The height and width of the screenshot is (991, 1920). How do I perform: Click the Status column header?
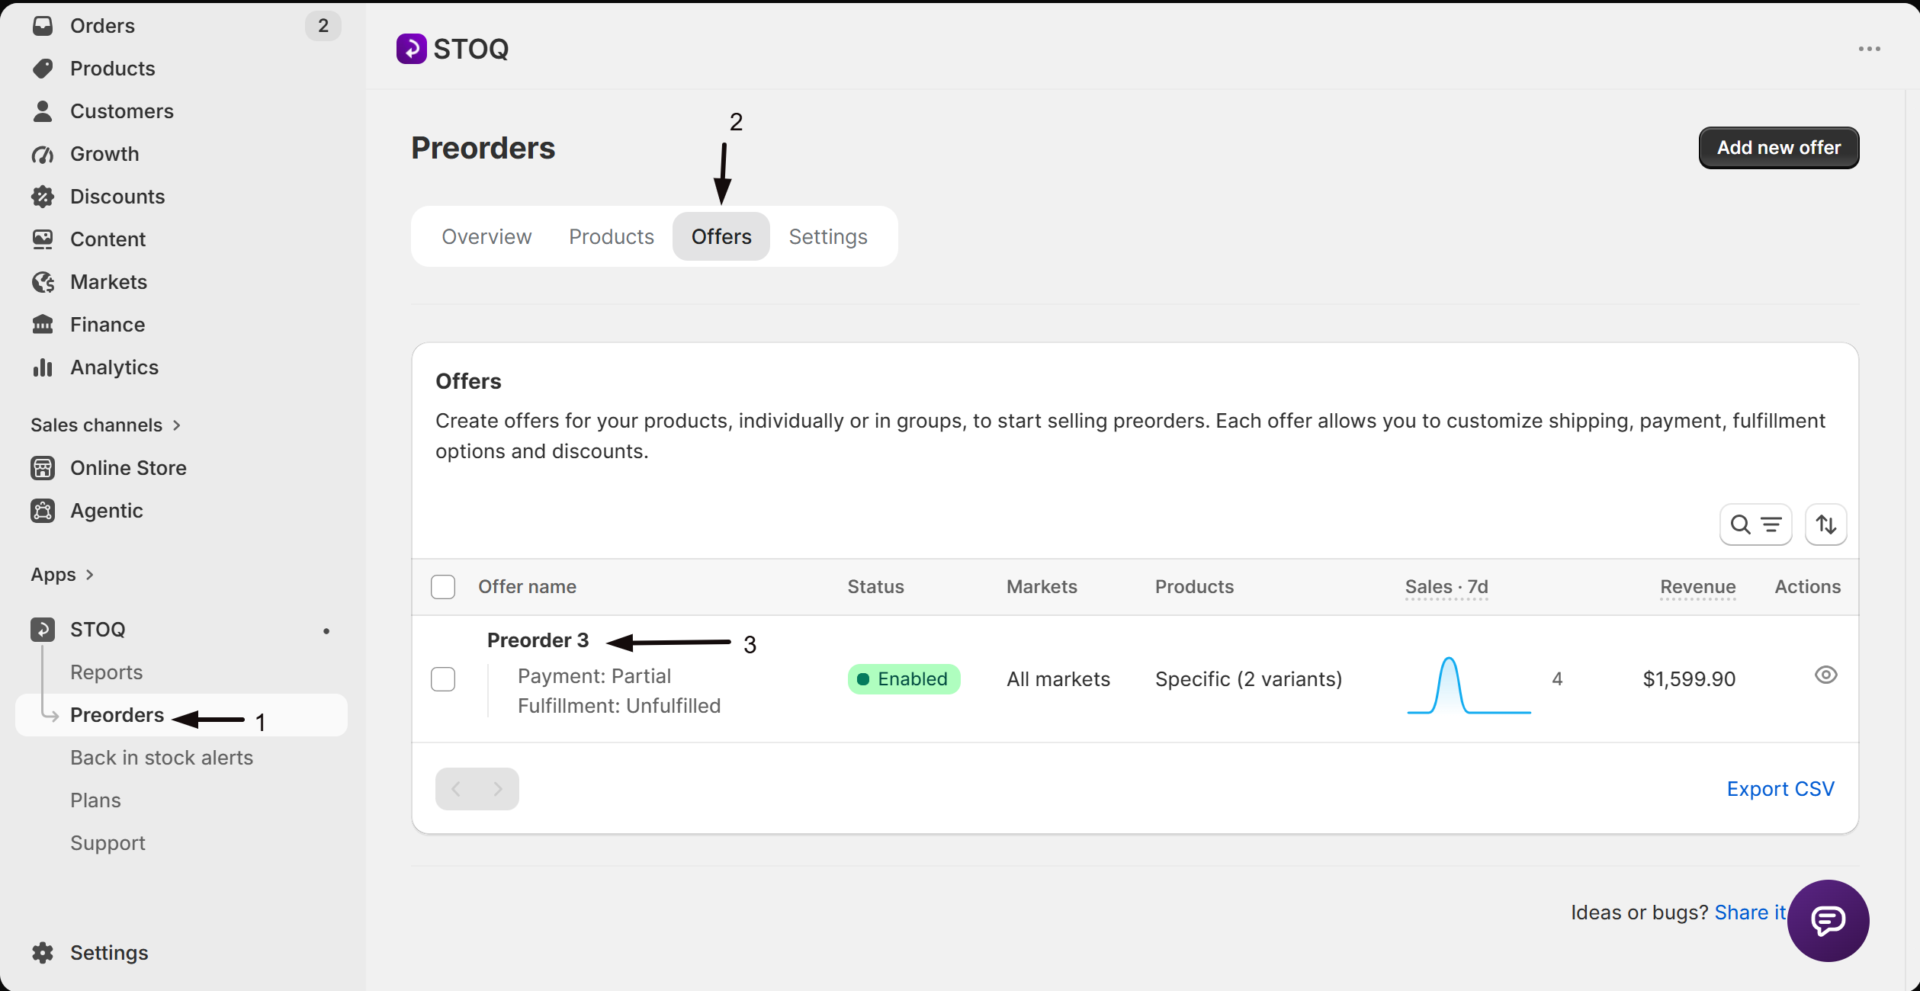875,587
